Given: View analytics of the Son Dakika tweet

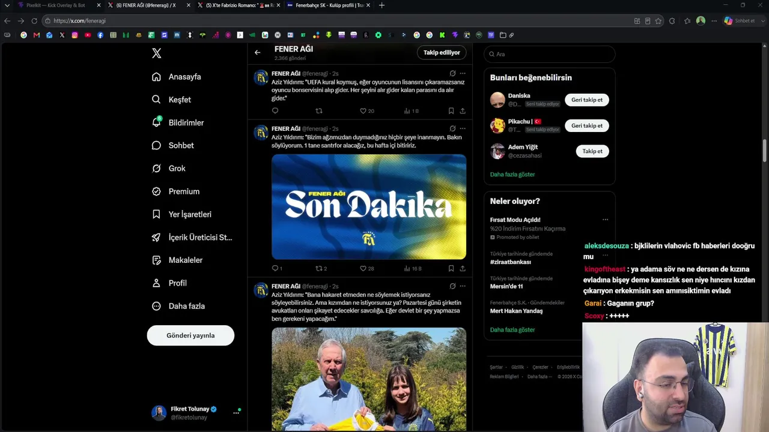Looking at the screenshot, I should 413,268.
